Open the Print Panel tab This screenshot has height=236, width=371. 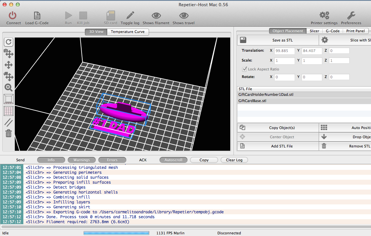tap(356, 31)
